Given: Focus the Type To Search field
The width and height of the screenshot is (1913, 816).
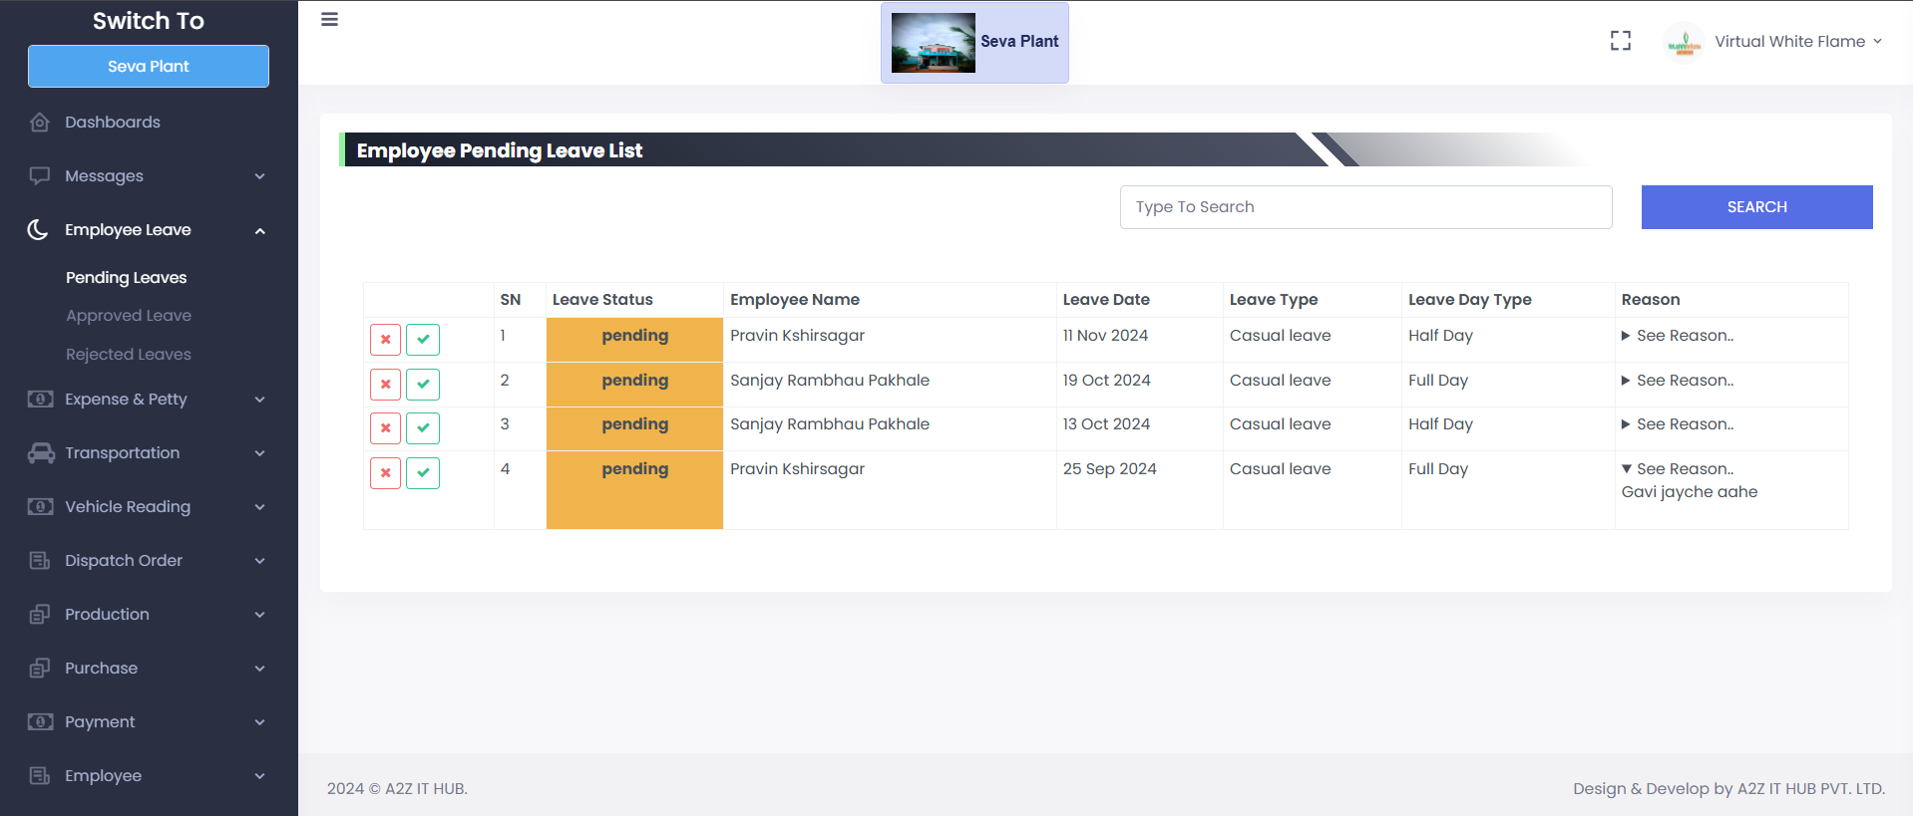Looking at the screenshot, I should click(1364, 207).
